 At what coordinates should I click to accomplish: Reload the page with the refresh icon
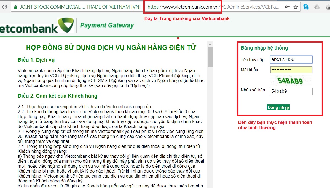click(x=5, y=7)
